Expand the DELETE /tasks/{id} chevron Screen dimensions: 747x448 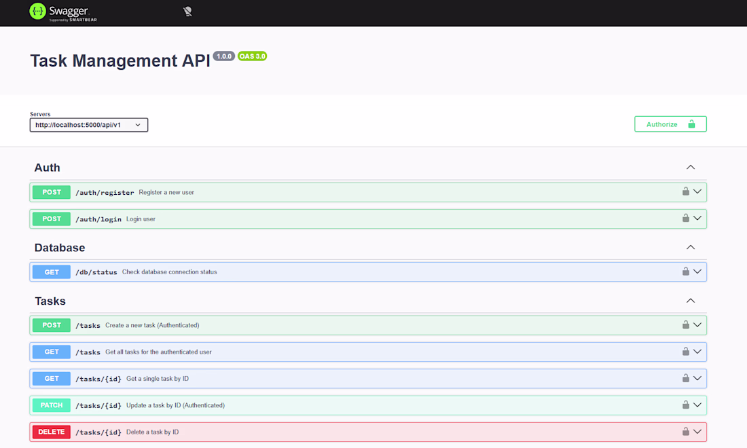(x=697, y=432)
